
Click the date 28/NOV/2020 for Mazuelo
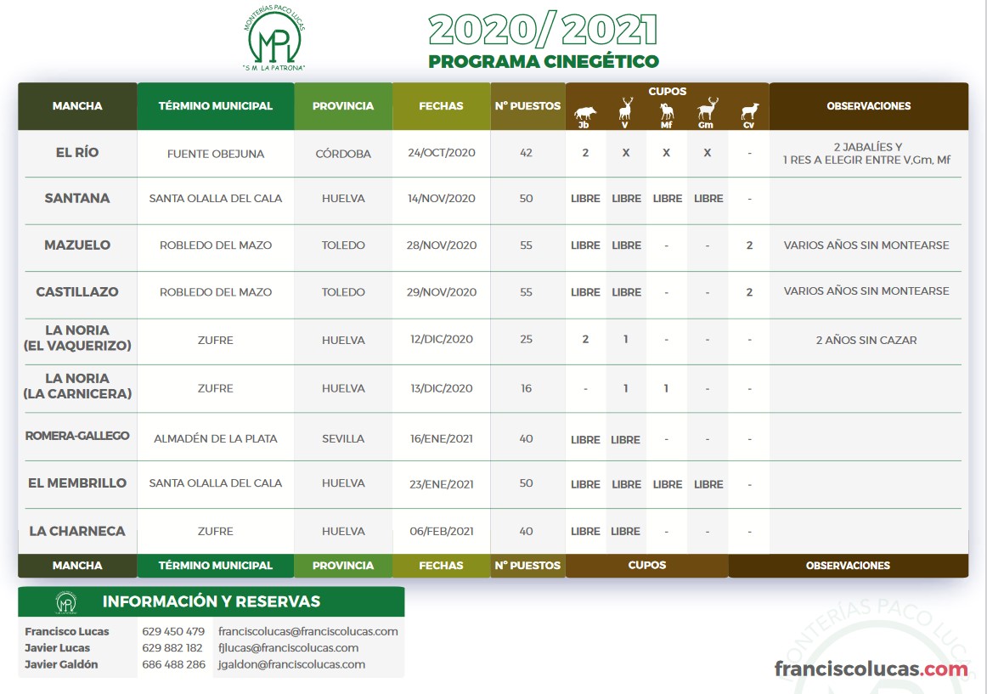(x=441, y=245)
